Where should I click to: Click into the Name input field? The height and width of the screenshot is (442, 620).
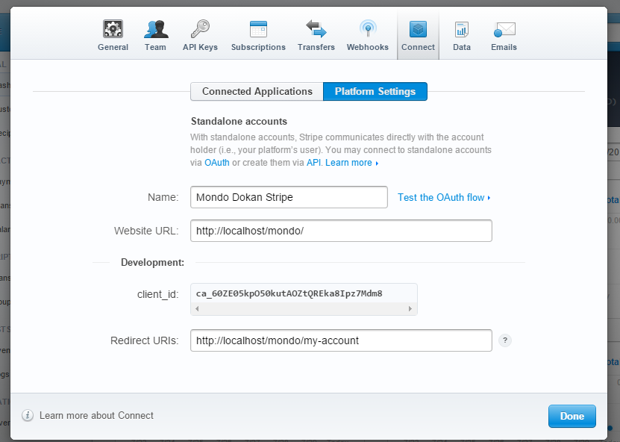click(289, 197)
